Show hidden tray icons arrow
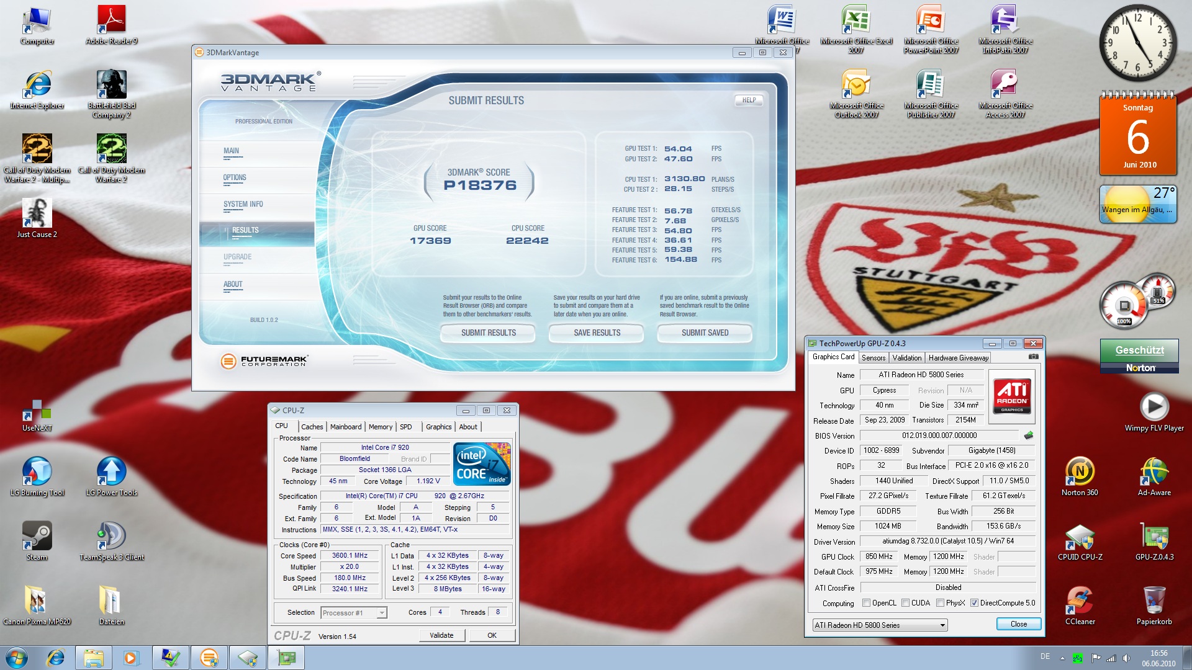This screenshot has height=670, width=1192. coord(1062,658)
